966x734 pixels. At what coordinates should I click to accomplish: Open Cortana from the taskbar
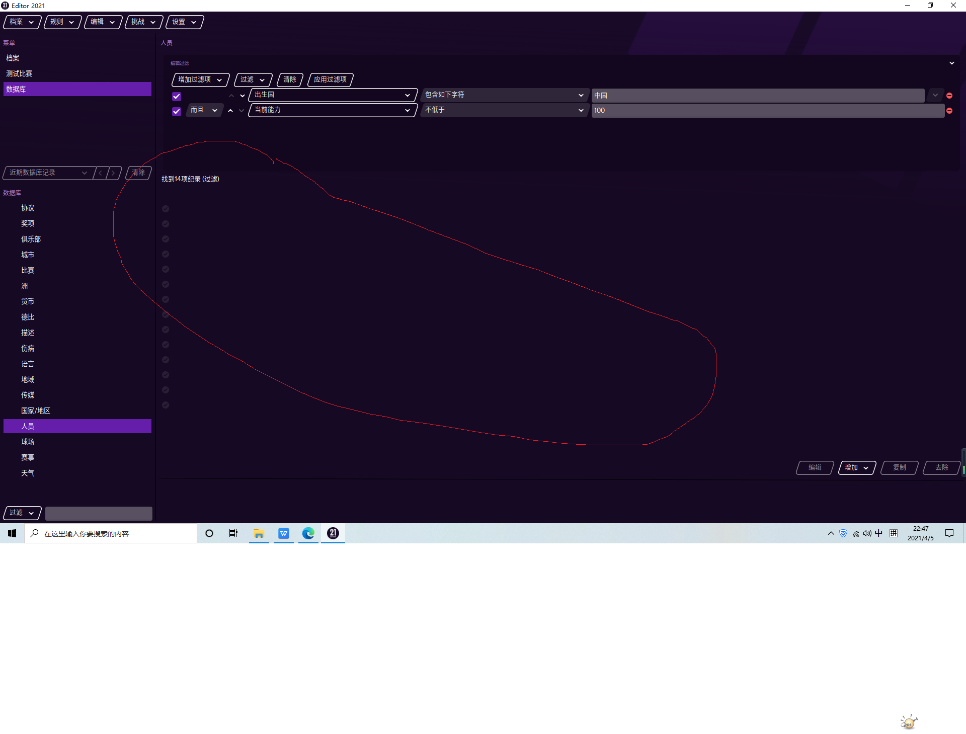click(x=209, y=533)
